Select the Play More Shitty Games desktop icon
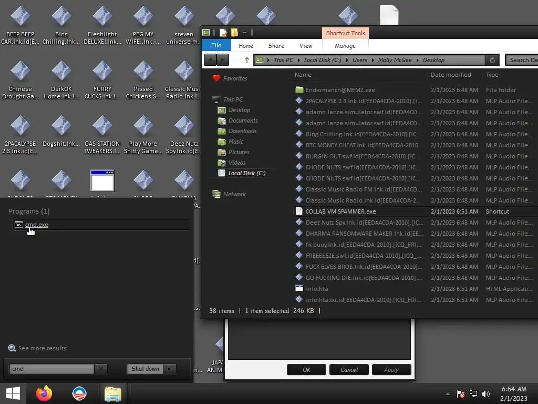Image resolution: width=538 pixels, height=404 pixels. 143,135
